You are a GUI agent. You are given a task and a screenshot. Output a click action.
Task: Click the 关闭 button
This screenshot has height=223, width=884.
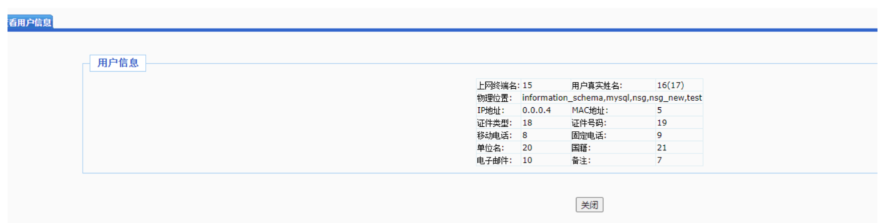click(589, 205)
